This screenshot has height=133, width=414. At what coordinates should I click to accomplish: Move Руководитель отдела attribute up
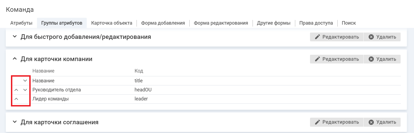click(16, 90)
